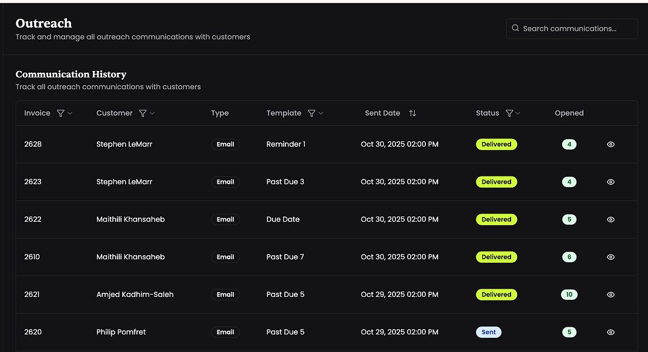Expand the Invoice filter chevron
This screenshot has width=648, height=352.
click(x=70, y=113)
